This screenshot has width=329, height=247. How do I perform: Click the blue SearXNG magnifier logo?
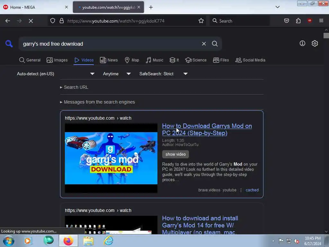[9, 44]
